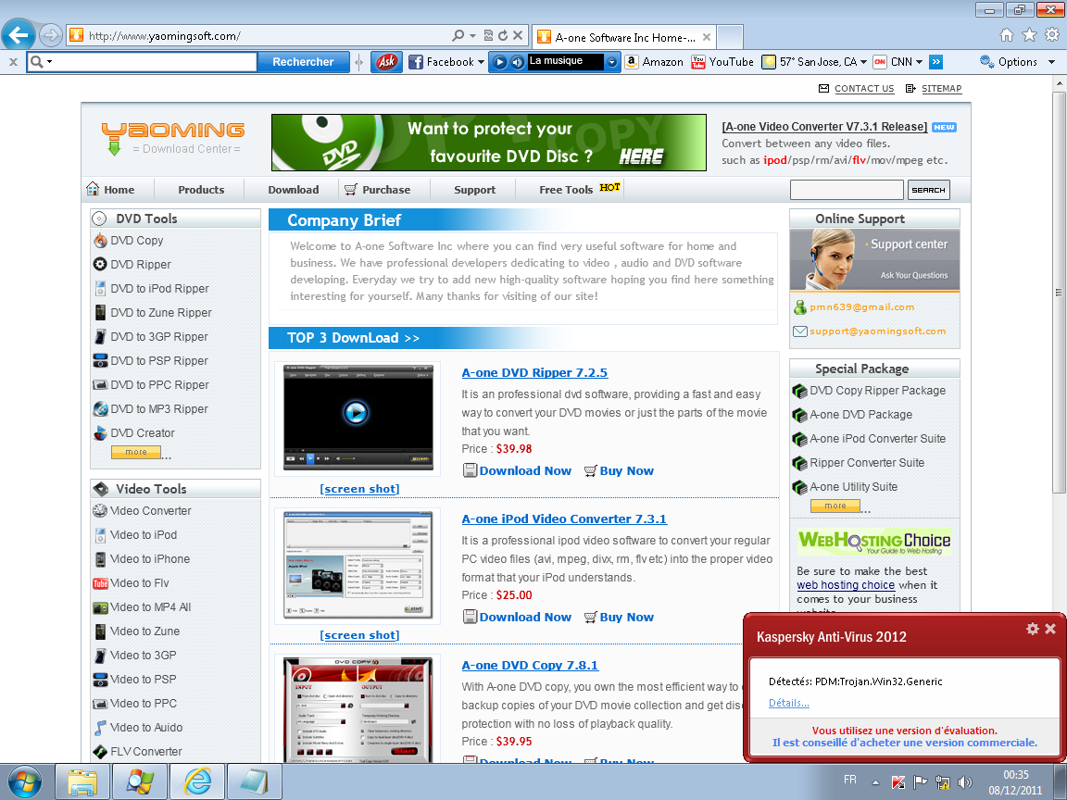Close the Ask toolbar with its X
Screen dimensions: 1067x800
tap(13, 62)
